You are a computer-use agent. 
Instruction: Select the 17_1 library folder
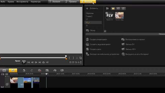click(x=93, y=22)
